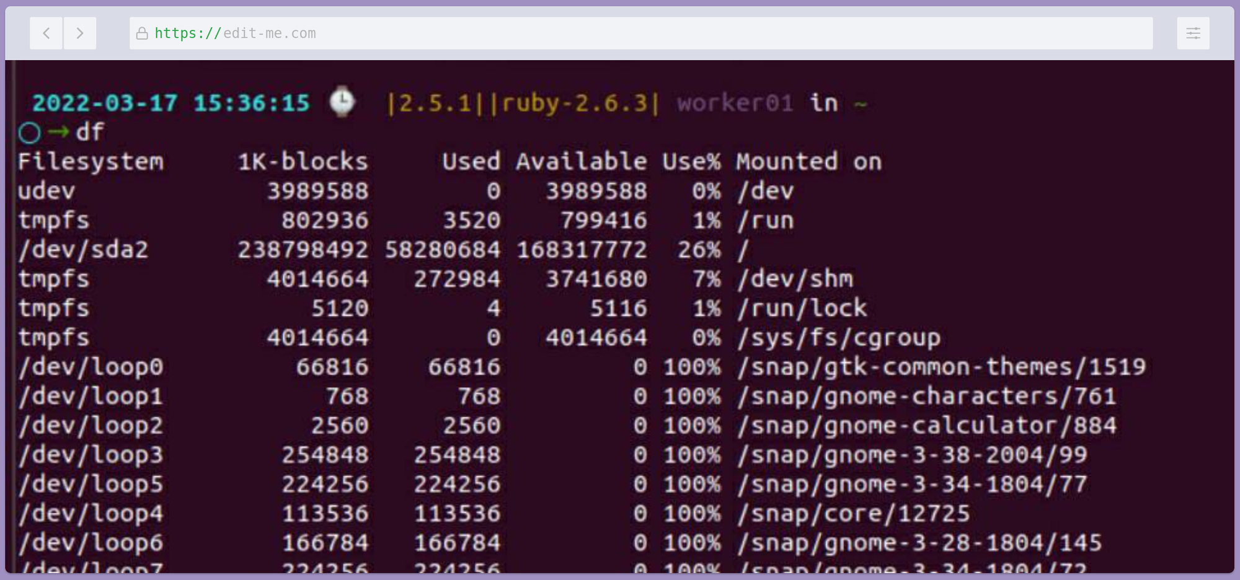Click the 3520 used value for /run
This screenshot has height=580, width=1240.
tap(471, 221)
